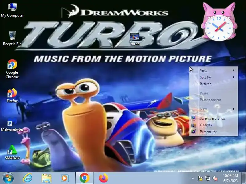Choose Refresh in the context menu
The image size is (246, 184).
click(213, 84)
